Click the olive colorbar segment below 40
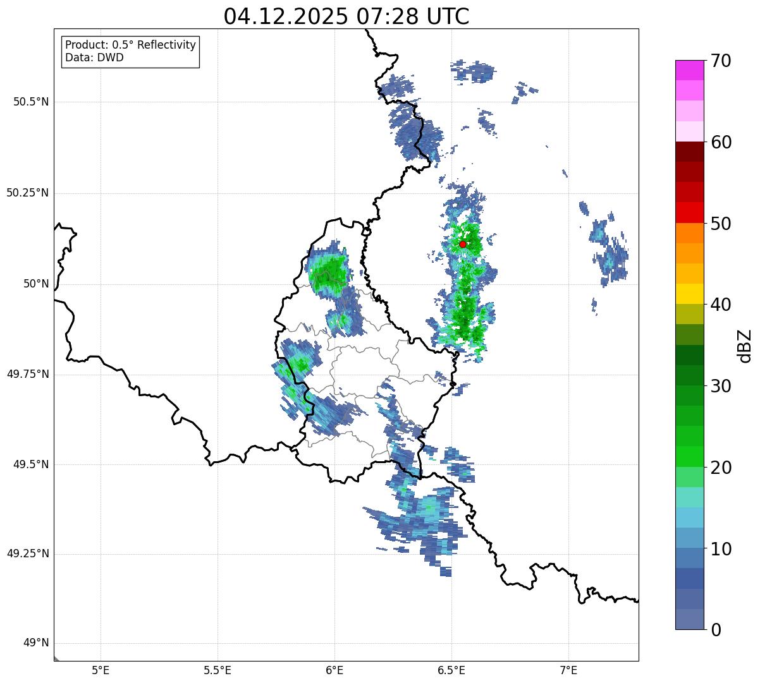This screenshot has height=683, width=760. tap(689, 314)
